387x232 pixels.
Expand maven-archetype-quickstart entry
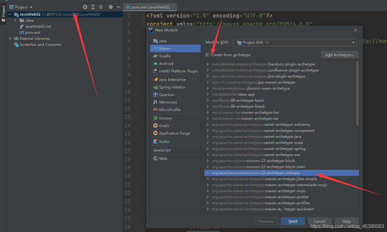[208, 209]
